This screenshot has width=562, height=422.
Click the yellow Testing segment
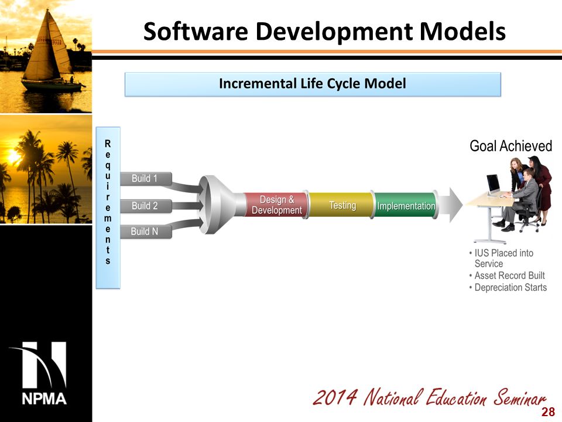click(341, 205)
